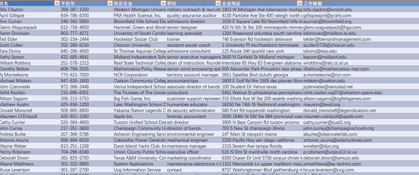
Task: Select cell Bloomfield Hills School District
Action: pos(140,21)
